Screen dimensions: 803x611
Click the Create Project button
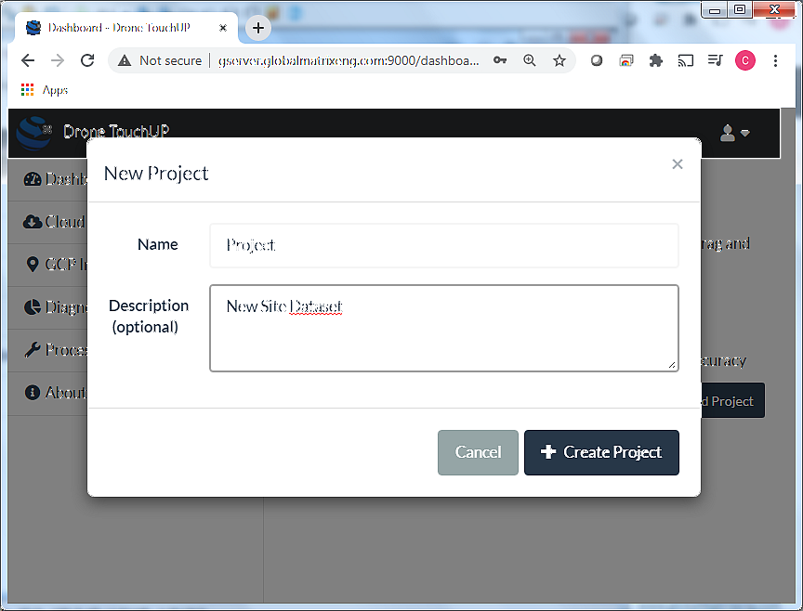(x=601, y=452)
